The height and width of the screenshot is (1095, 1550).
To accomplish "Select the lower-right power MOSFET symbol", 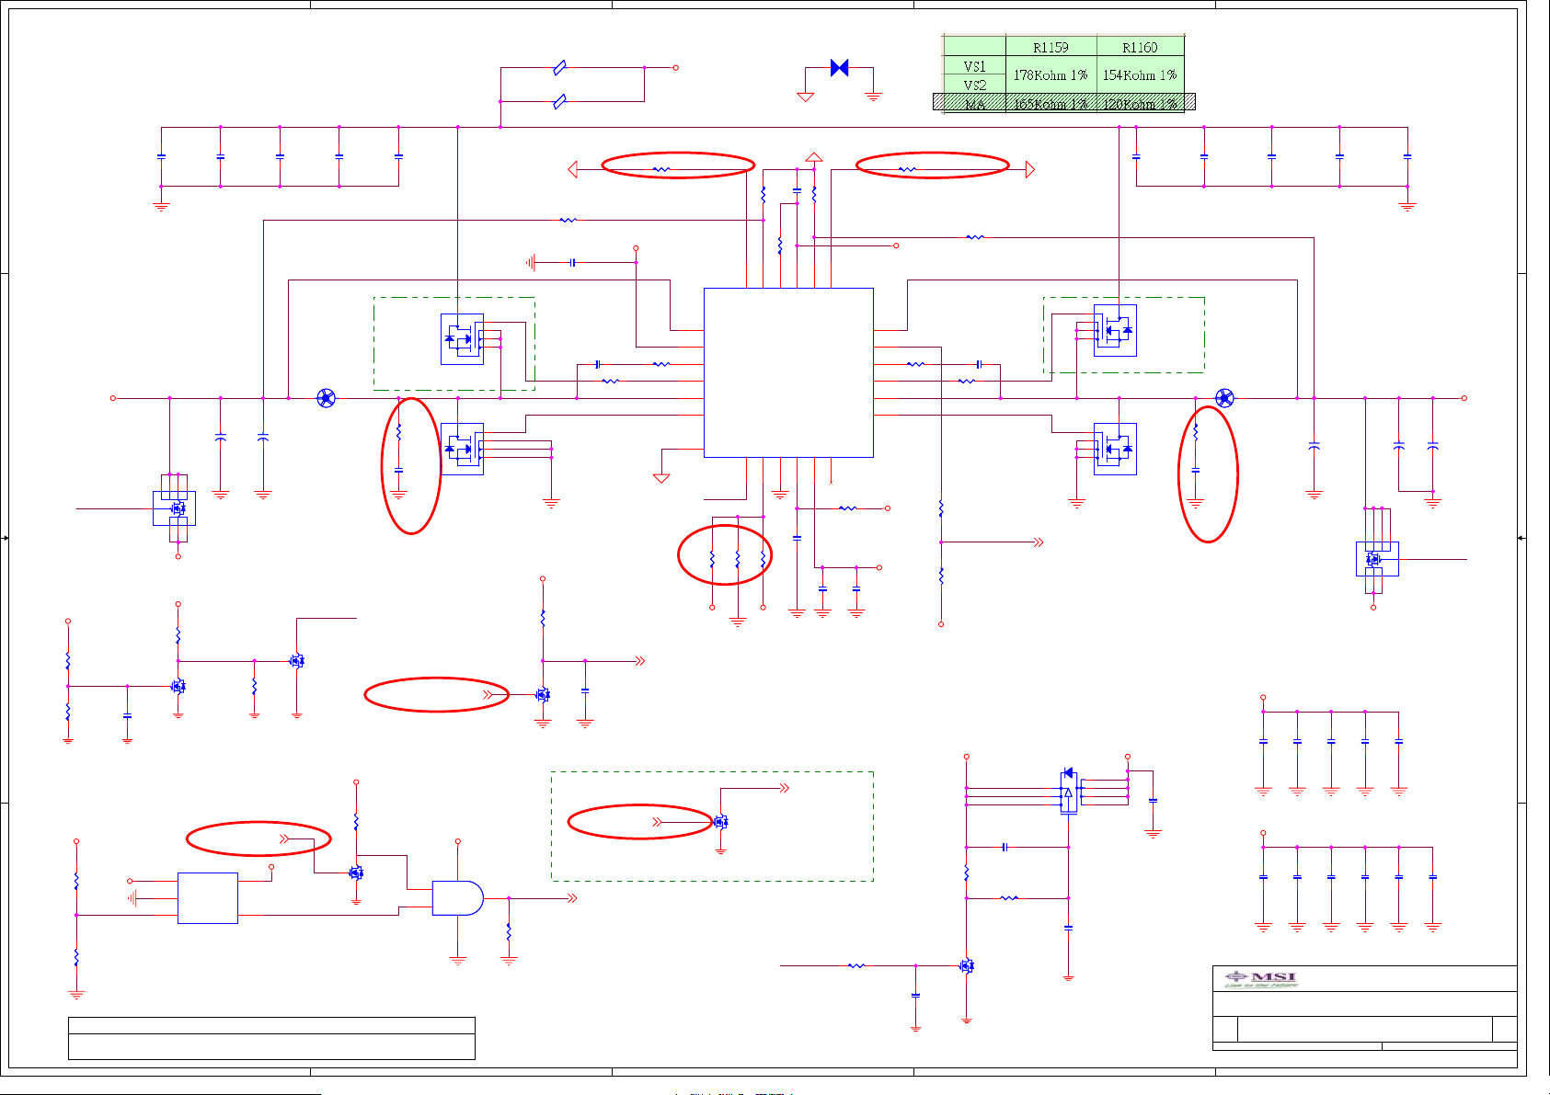I will tap(1115, 449).
